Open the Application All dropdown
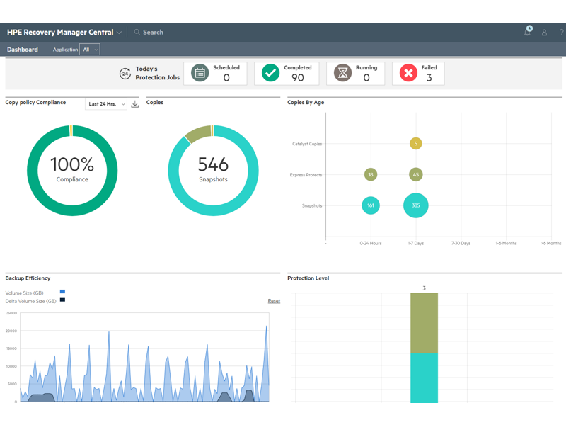The height and width of the screenshot is (425, 566). (90, 50)
